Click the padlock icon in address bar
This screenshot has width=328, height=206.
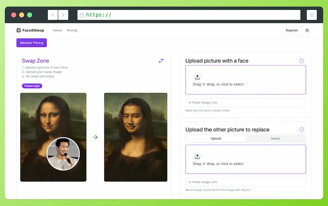click(x=82, y=15)
